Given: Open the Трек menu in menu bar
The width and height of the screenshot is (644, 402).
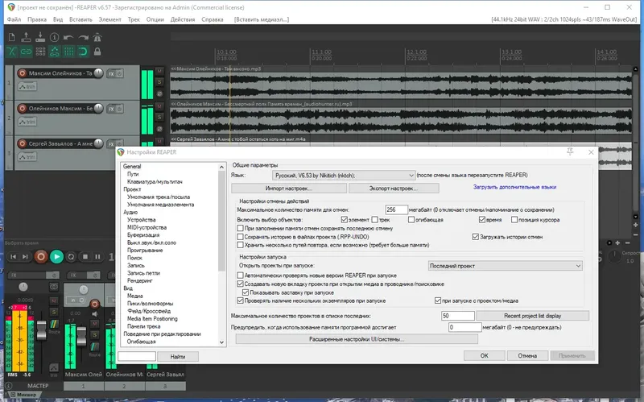Looking at the screenshot, I should coord(133,18).
